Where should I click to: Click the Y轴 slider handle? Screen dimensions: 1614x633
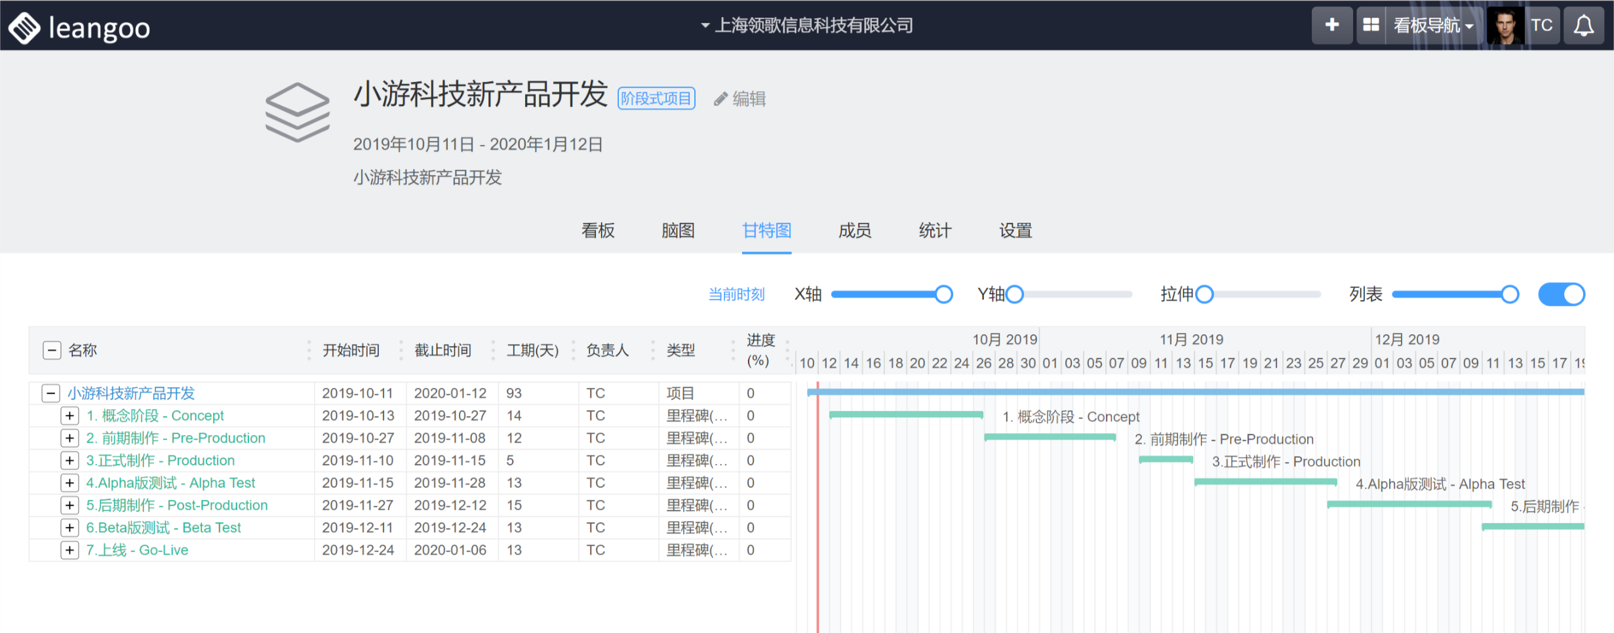[x=1014, y=295]
